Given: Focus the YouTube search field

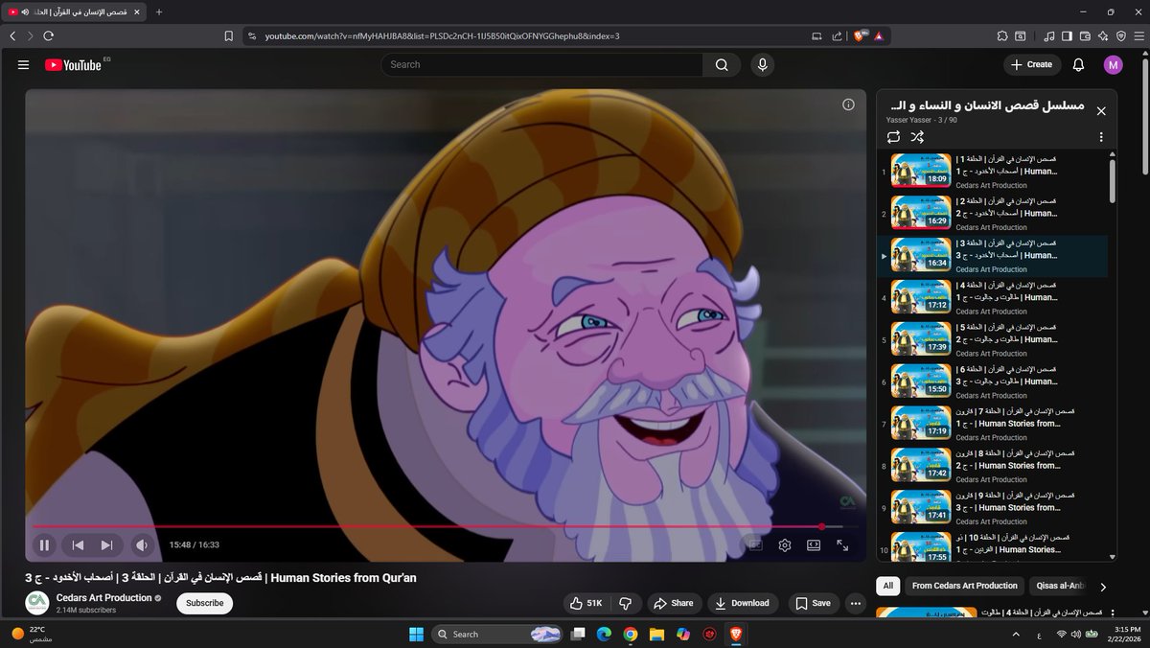Looking at the screenshot, I should click(x=542, y=64).
